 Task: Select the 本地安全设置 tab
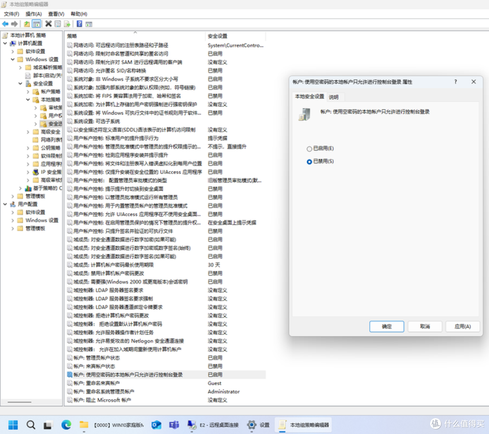point(310,97)
